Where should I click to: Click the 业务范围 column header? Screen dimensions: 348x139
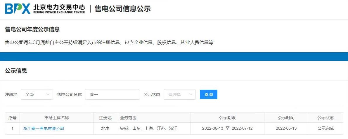pos(128,118)
